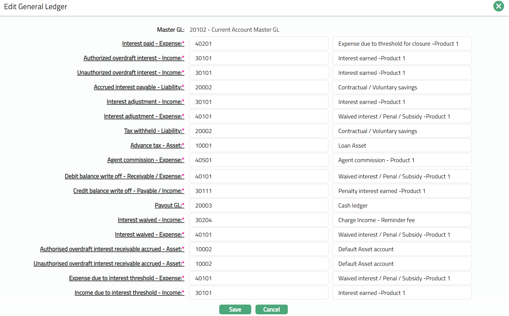
Task: Click the Credit balance write off code field
Action: pyautogui.click(x=259, y=191)
